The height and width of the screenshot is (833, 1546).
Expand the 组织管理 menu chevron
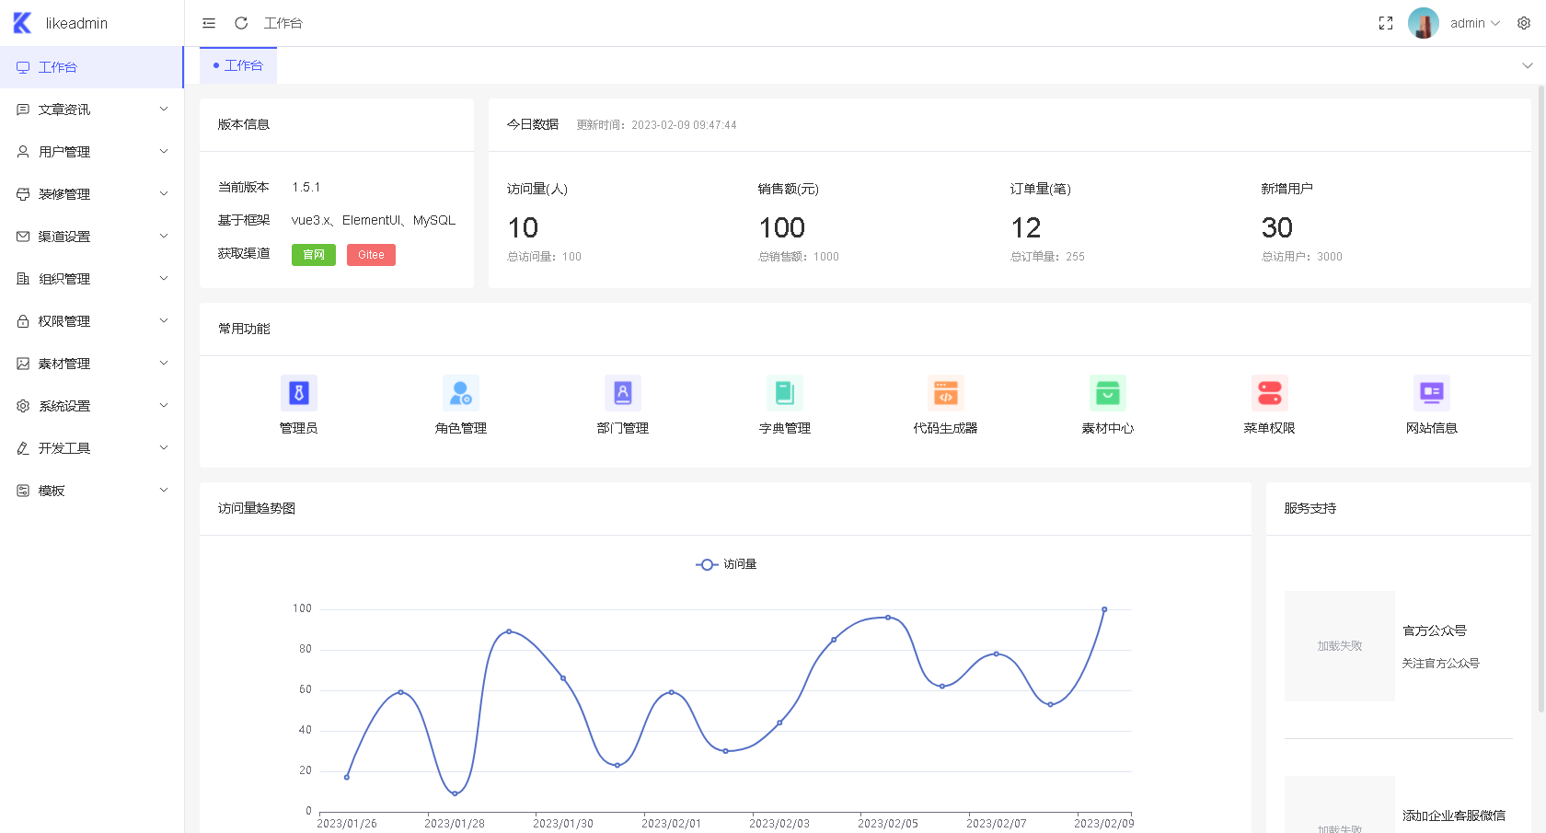pyautogui.click(x=164, y=279)
